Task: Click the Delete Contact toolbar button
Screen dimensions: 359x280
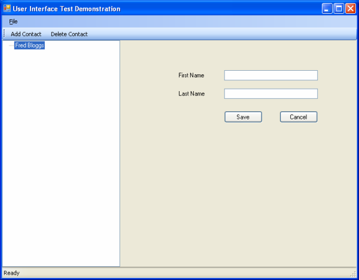Action: (x=69, y=34)
